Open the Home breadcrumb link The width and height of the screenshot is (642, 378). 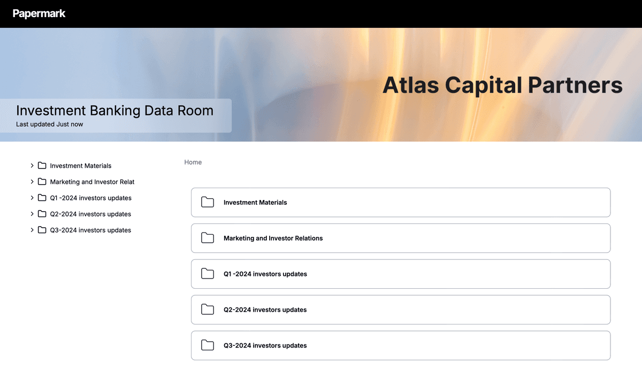[x=193, y=162]
